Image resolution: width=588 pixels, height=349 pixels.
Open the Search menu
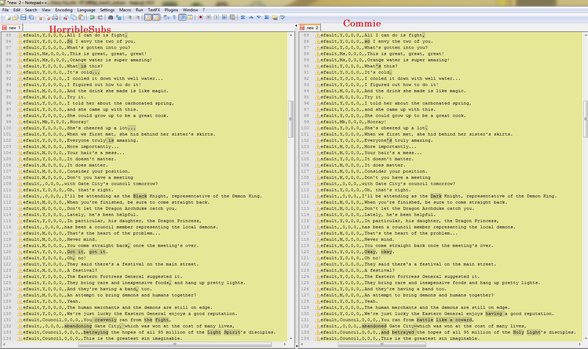click(x=31, y=10)
